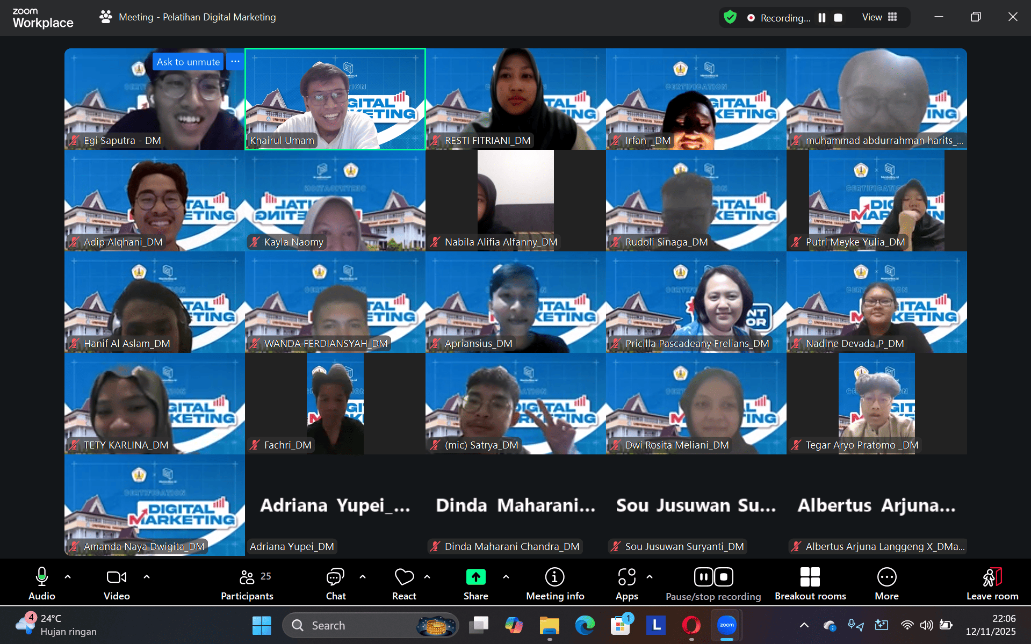Stop recording with the top square button
The image size is (1031, 644).
tap(838, 18)
